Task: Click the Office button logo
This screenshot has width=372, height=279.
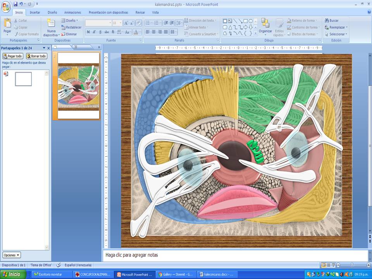Action: point(6,7)
